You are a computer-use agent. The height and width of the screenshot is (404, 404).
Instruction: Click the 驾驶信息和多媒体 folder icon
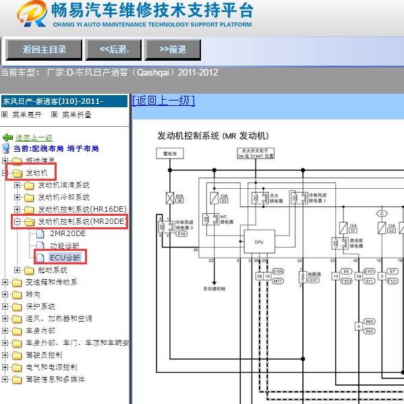click(17, 379)
